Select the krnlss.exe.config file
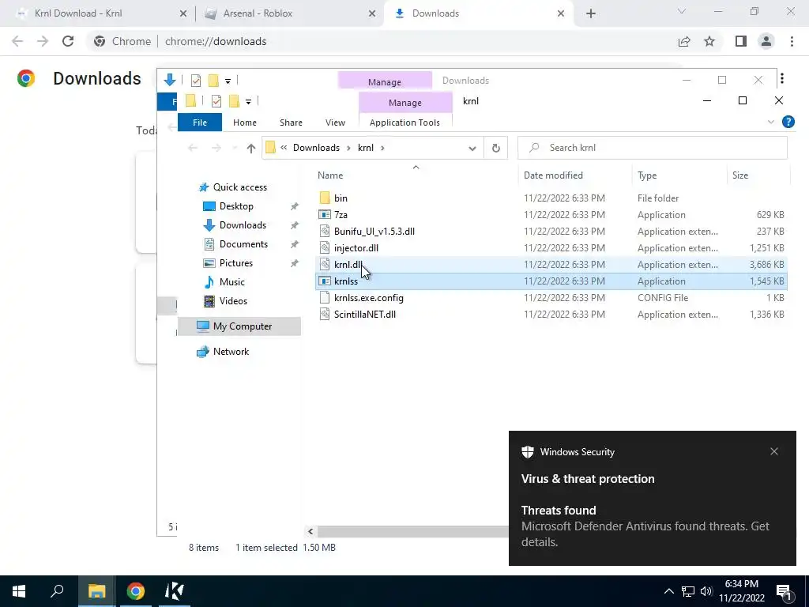 pos(550,298)
